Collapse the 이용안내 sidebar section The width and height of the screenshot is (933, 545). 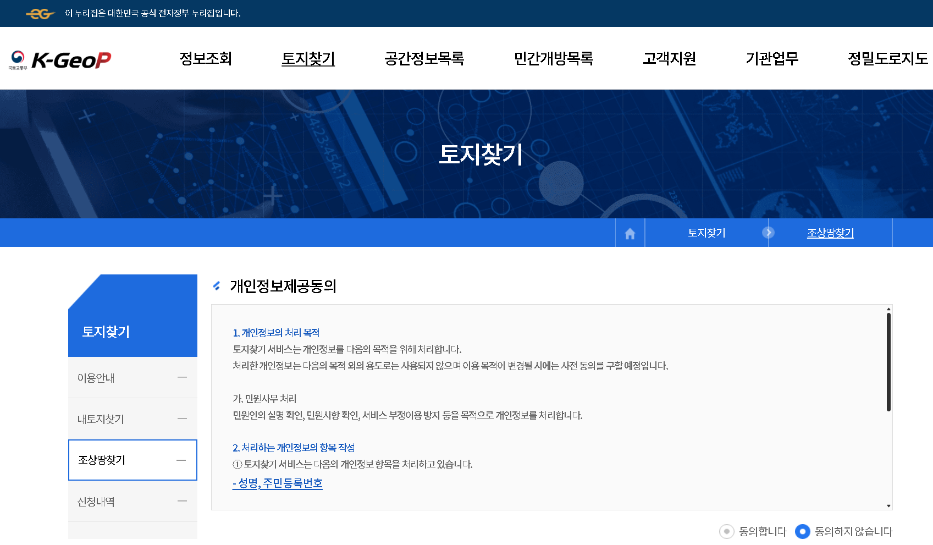point(181,378)
